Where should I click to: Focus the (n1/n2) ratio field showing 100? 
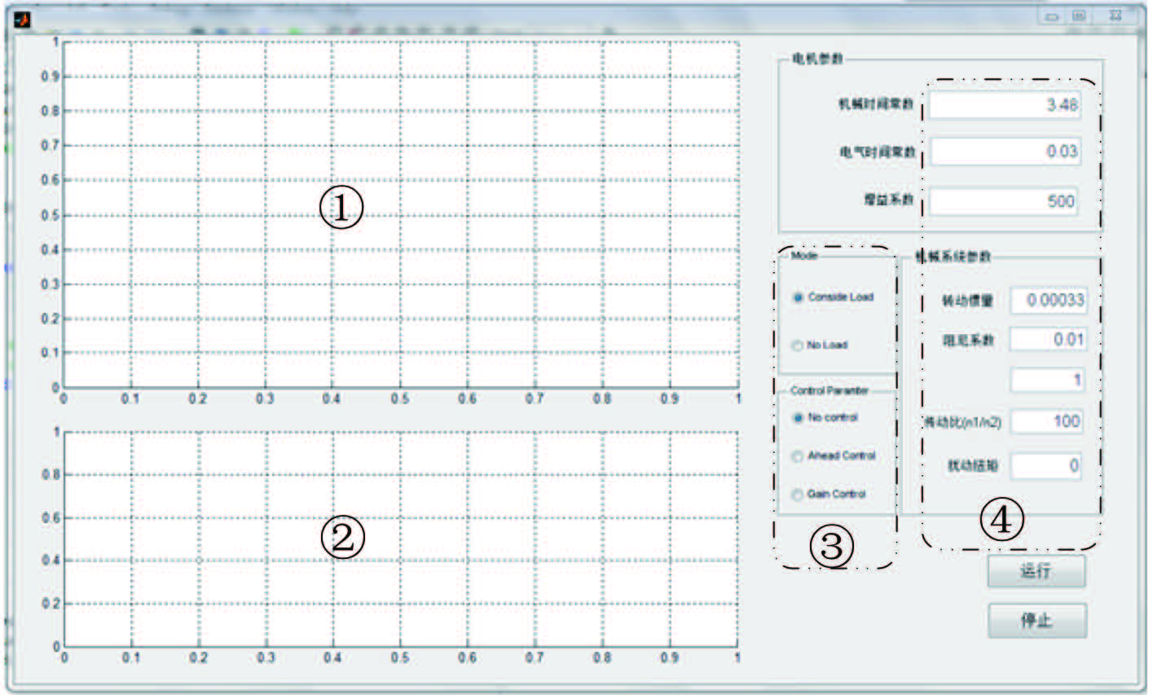click(1047, 421)
